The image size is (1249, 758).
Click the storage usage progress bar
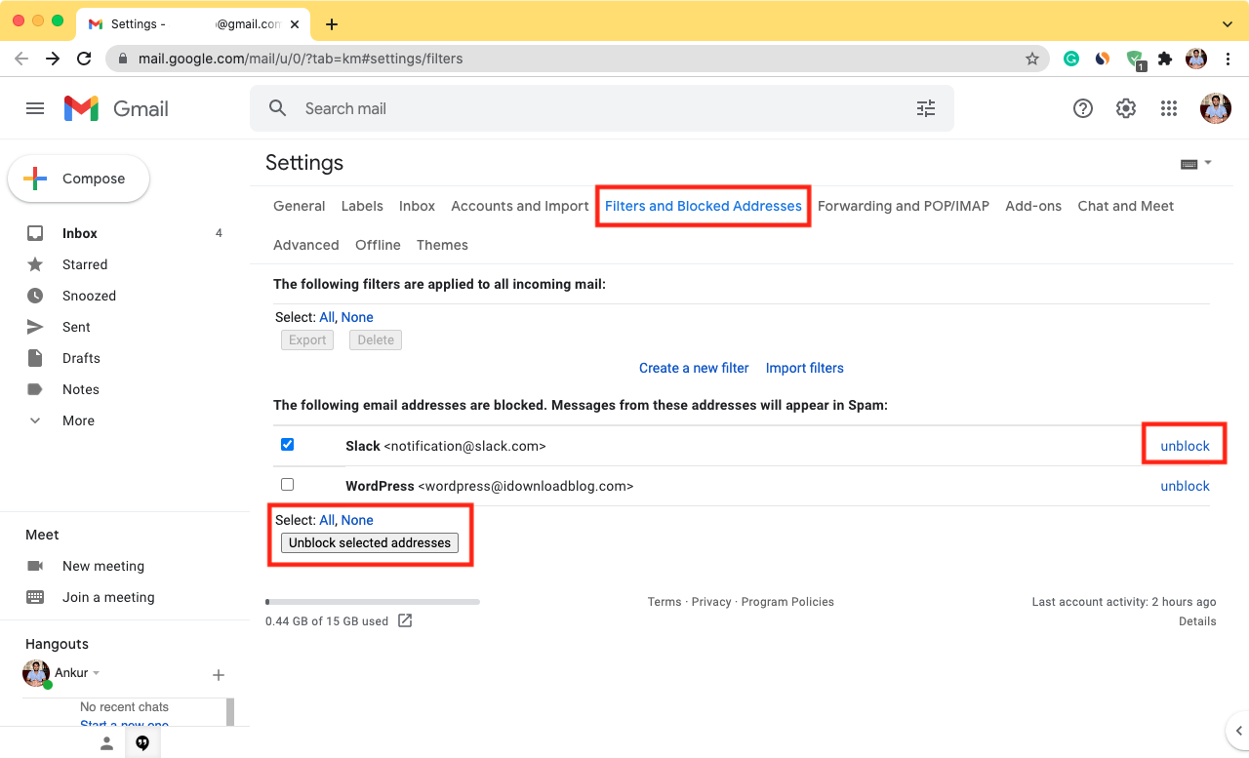(373, 602)
